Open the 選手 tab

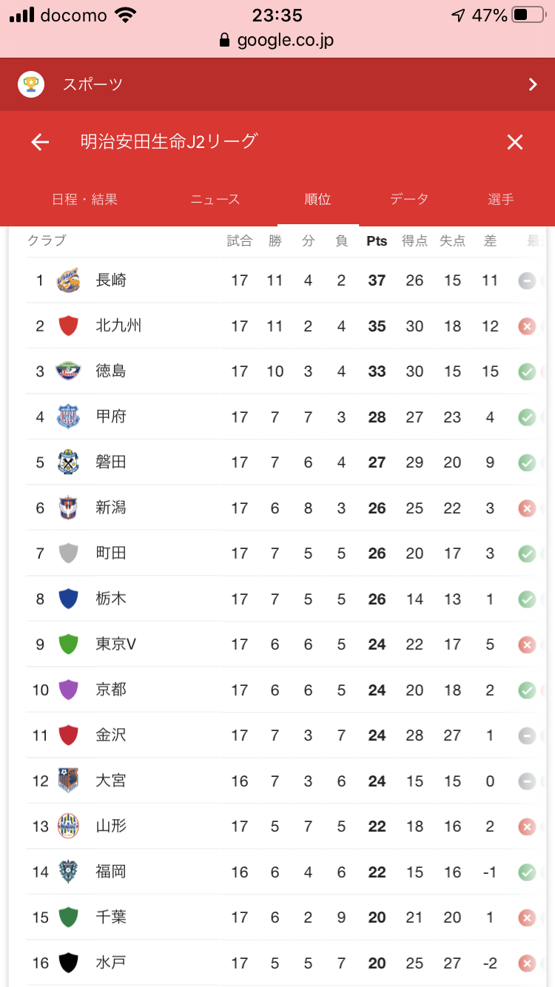501,199
